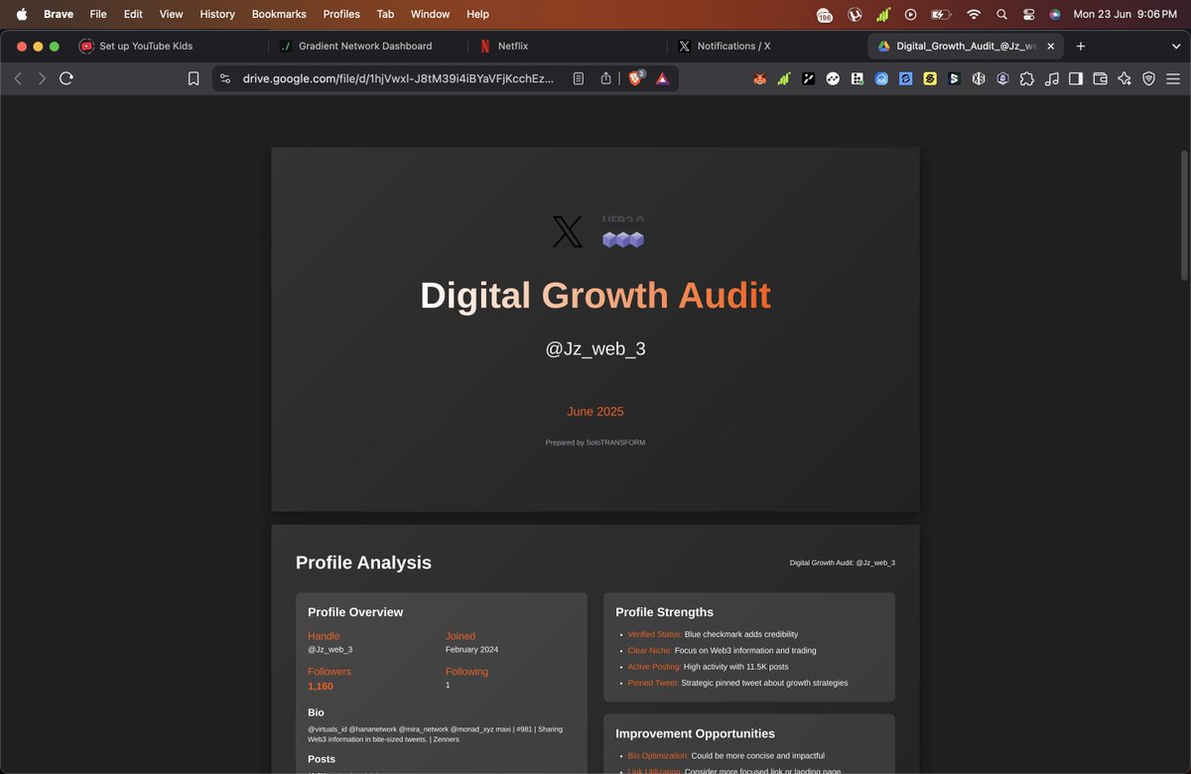Open the yellow S extension icon
Image resolution: width=1191 pixels, height=774 pixels.
[x=930, y=78]
